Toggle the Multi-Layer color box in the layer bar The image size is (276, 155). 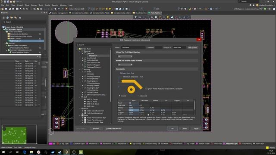pos(254,143)
